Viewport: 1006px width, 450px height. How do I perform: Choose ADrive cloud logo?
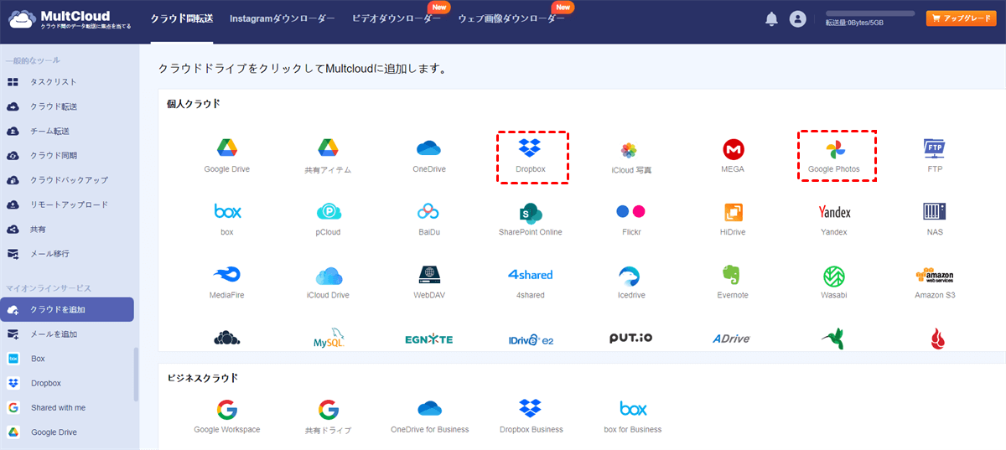tap(731, 339)
